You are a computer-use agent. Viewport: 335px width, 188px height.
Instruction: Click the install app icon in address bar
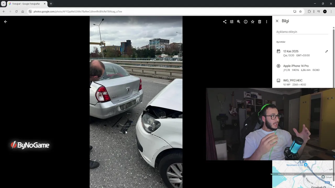coord(295,11)
